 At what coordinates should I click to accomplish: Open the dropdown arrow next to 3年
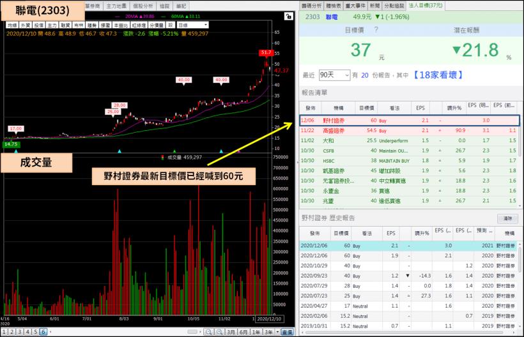tap(277, 332)
